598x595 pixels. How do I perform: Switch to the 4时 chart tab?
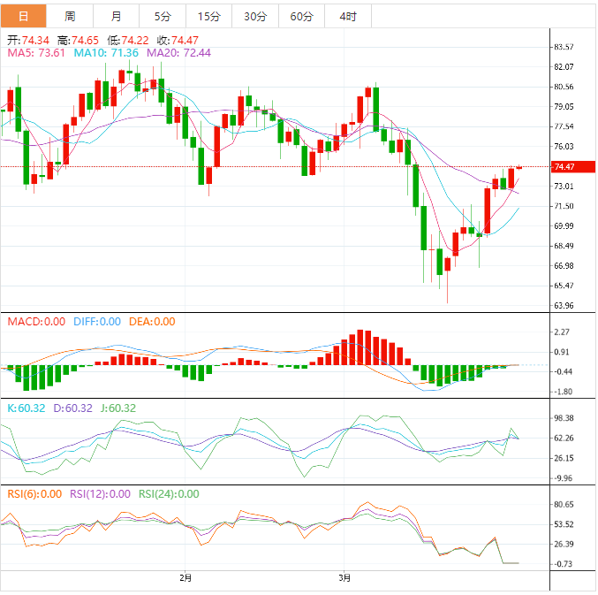pyautogui.click(x=348, y=16)
